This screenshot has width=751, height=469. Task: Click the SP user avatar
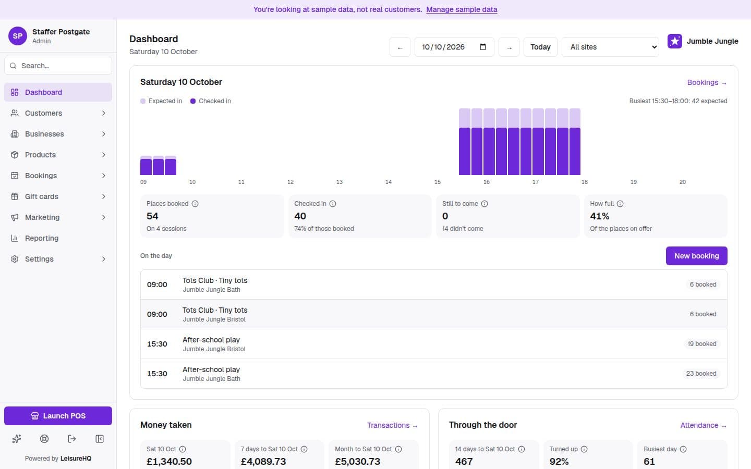click(18, 36)
